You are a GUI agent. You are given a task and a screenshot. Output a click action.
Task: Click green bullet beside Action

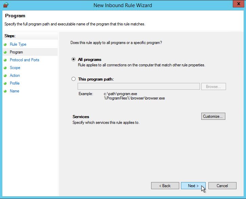5,76
